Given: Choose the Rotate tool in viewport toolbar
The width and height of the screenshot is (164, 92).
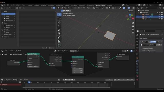Looking at the screenshot, I should [x=59, y=26].
